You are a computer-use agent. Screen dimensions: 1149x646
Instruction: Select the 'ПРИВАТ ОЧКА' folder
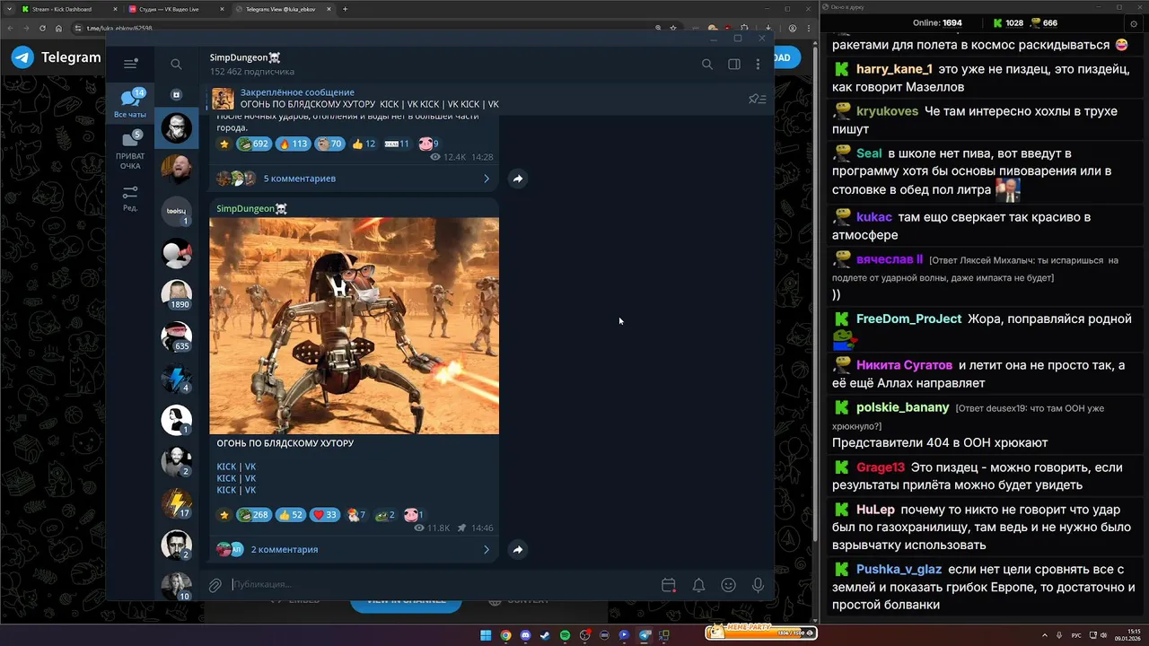pos(130,150)
